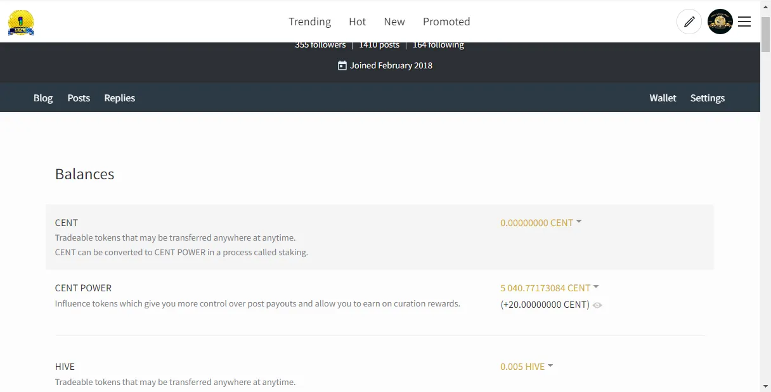This screenshot has width=771, height=392.
Task: Click the pencil compose post icon
Action: [689, 22]
